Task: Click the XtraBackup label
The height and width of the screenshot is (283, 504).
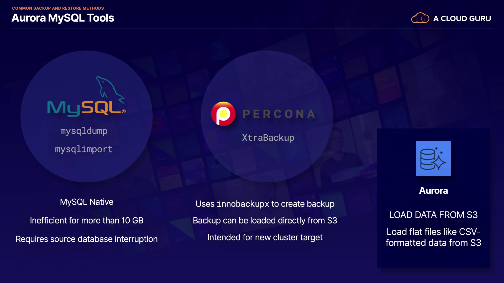Action: coord(268,138)
